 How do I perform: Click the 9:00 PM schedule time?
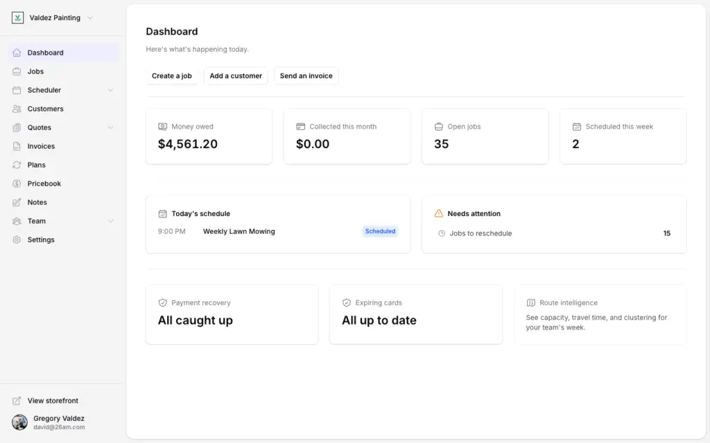172,231
